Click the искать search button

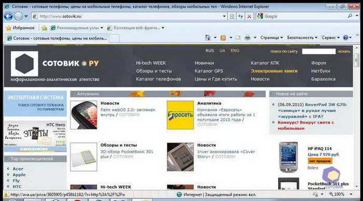pos(344,51)
